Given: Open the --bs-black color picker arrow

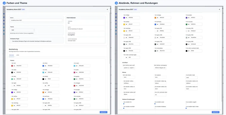Looking at the screenshot, I should point(45,79).
